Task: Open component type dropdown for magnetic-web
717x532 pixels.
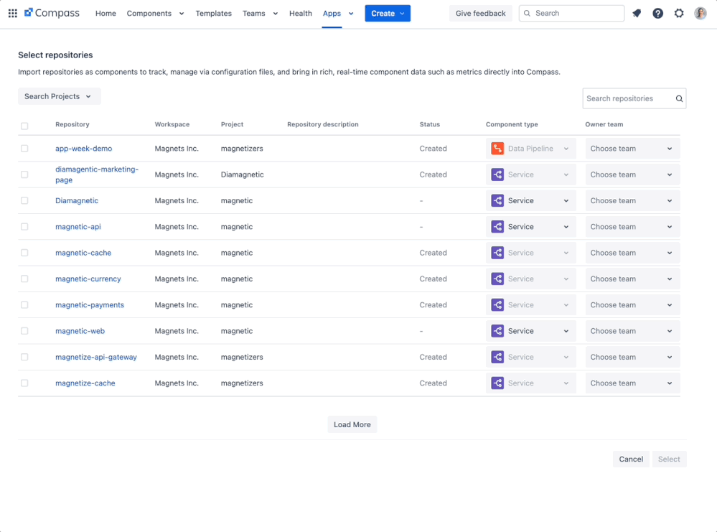Action: [x=531, y=331]
